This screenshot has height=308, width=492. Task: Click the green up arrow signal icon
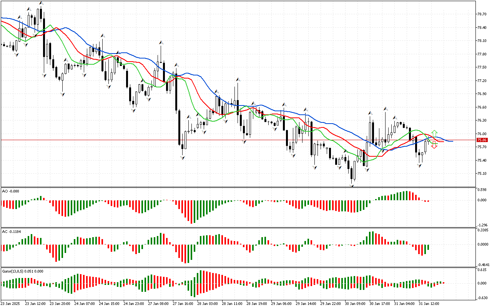pos(434,133)
